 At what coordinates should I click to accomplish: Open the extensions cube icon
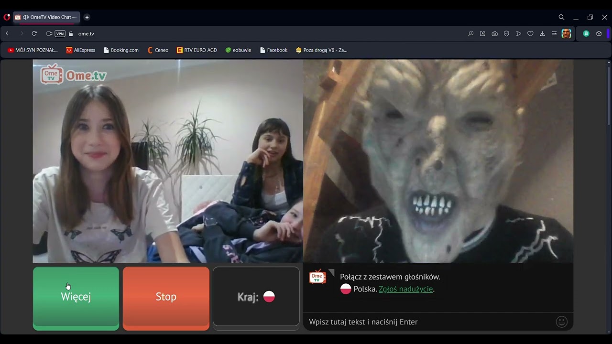(599, 34)
